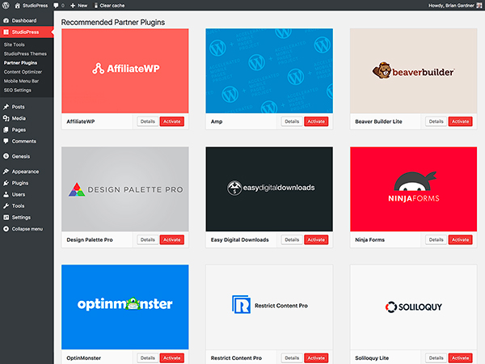Click the Dashboard icon in sidebar
This screenshot has height=364, width=485.
(x=6, y=19)
